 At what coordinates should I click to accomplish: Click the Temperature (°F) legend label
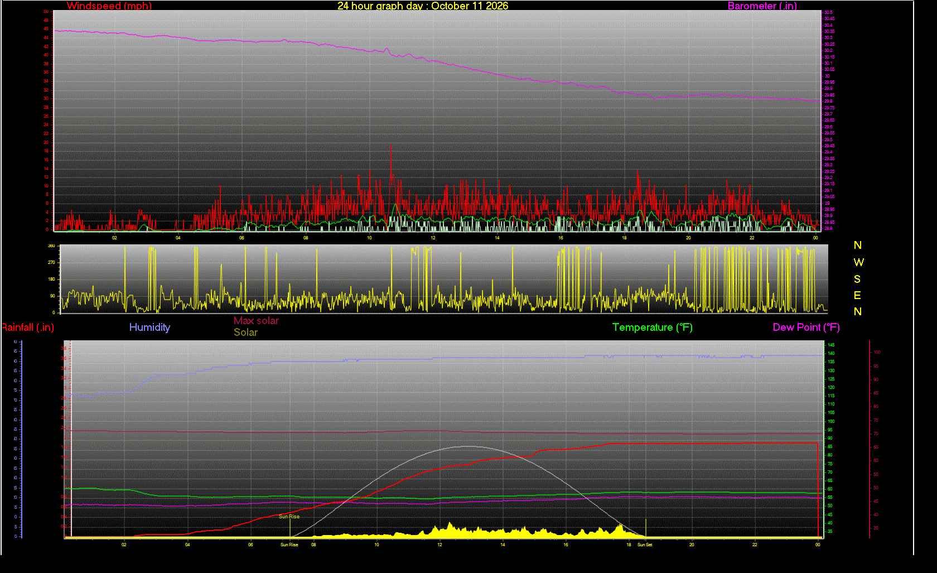coord(653,328)
